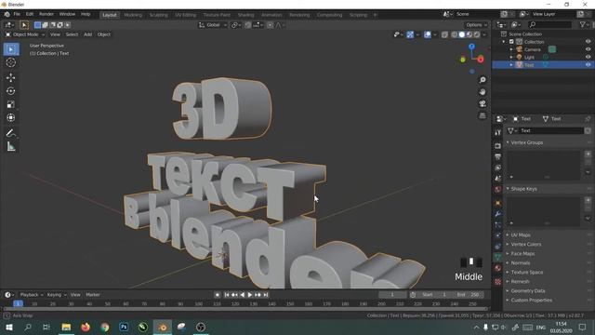Image resolution: width=595 pixels, height=335 pixels.
Task: Click the viewport zoom magnifier icon
Action: [x=483, y=80]
